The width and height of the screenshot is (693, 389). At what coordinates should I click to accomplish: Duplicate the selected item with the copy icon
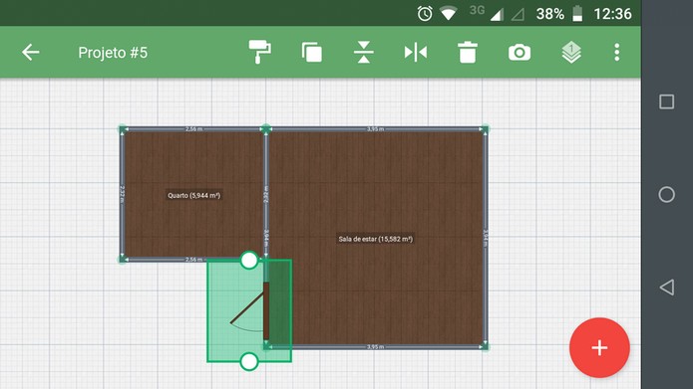pyautogui.click(x=312, y=53)
